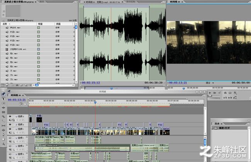The width and height of the screenshot is (251, 162).
Task: Open Find in the project panel
Action: tap(17, 85)
